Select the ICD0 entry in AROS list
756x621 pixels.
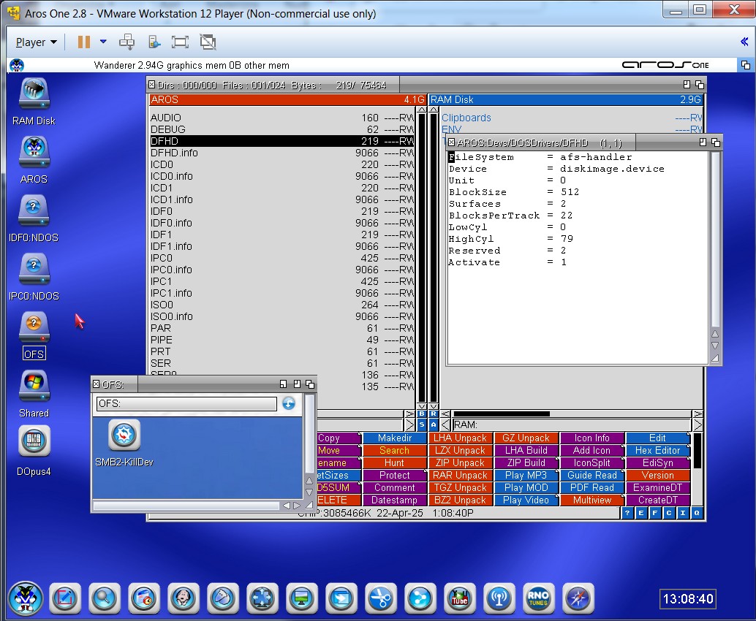coord(278,164)
